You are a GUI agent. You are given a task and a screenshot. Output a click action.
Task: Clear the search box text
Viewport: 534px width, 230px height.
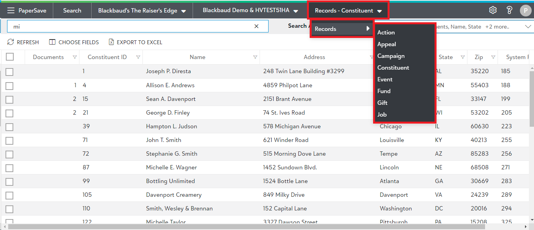coord(256,26)
